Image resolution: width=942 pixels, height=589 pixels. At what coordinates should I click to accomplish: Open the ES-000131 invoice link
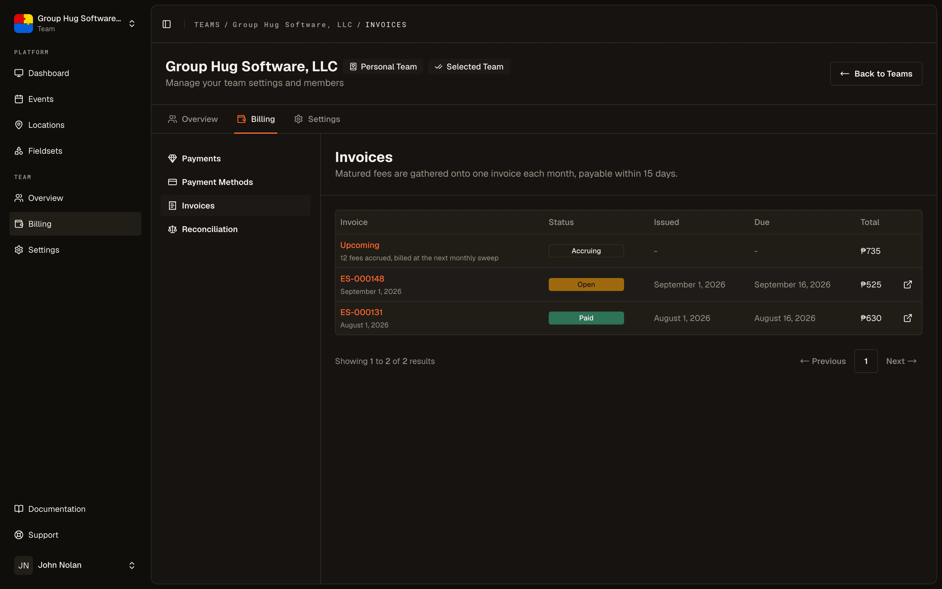pos(361,312)
